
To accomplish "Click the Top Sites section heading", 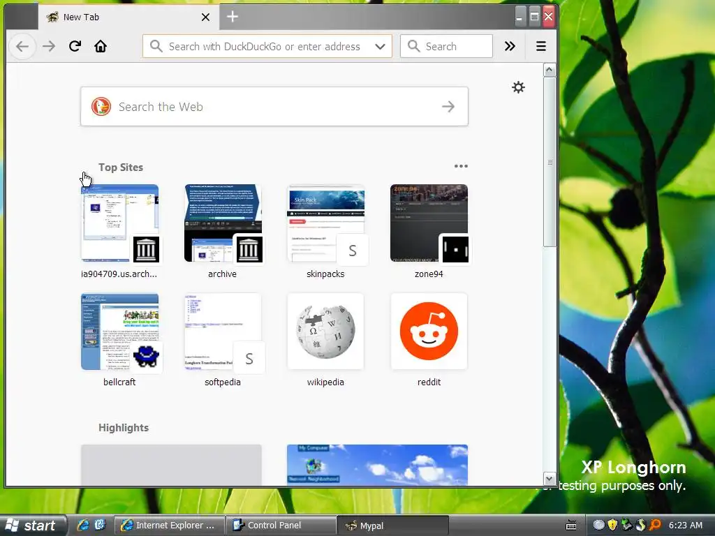I will pyautogui.click(x=121, y=167).
